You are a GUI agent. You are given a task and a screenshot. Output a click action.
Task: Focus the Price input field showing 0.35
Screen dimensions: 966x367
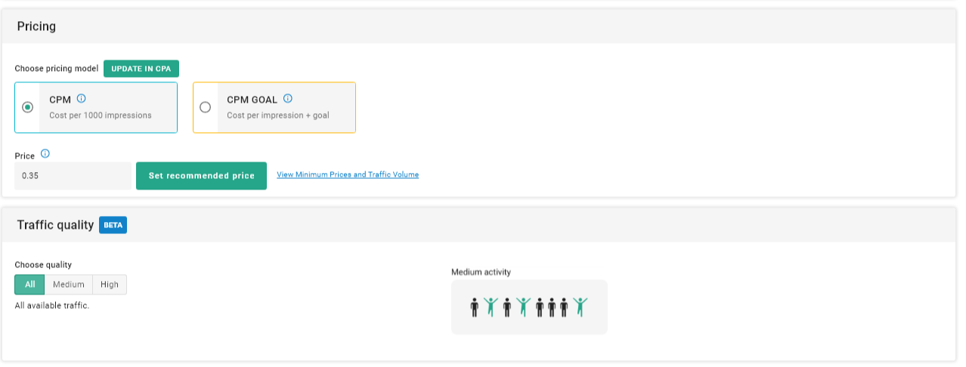click(x=73, y=176)
